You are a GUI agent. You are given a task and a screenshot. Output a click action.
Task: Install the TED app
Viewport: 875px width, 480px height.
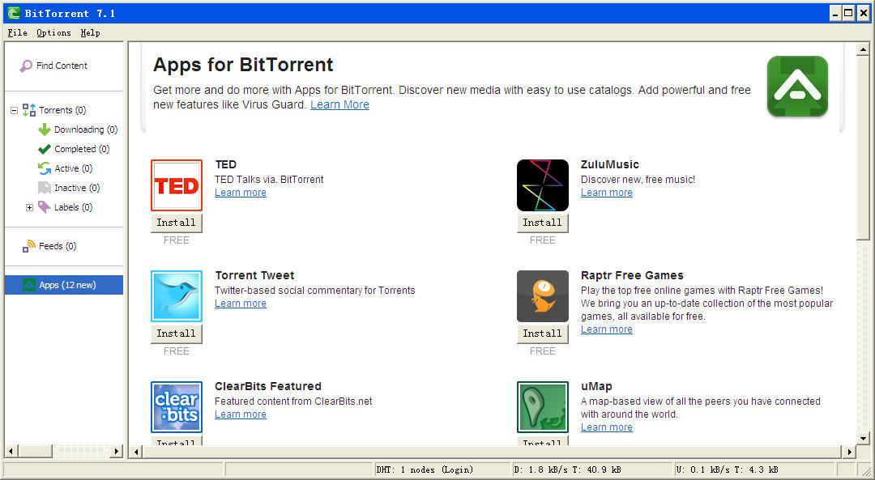tap(177, 223)
